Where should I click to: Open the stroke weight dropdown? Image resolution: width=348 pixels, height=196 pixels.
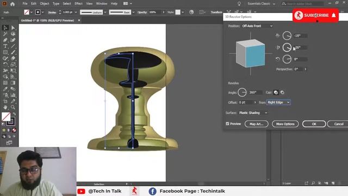[x=76, y=12]
